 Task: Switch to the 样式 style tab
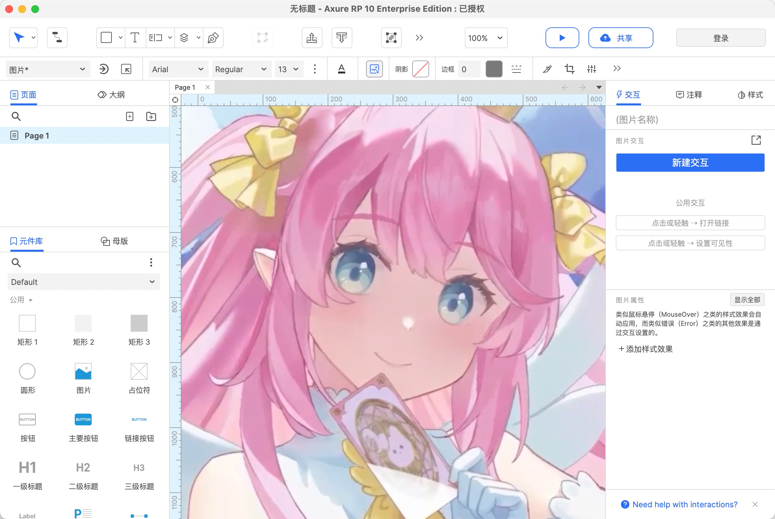pos(750,95)
